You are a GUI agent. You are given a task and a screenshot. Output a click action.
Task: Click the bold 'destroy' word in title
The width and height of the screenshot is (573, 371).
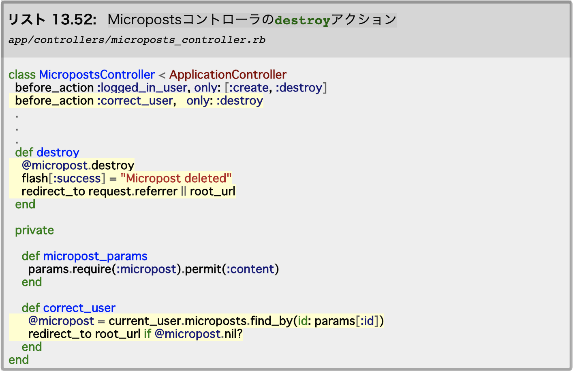click(302, 20)
